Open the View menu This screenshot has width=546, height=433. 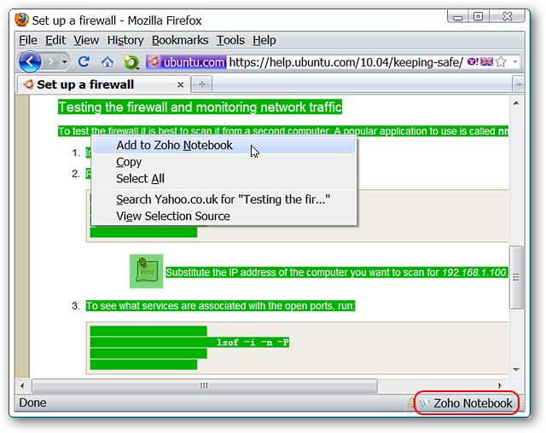click(86, 40)
